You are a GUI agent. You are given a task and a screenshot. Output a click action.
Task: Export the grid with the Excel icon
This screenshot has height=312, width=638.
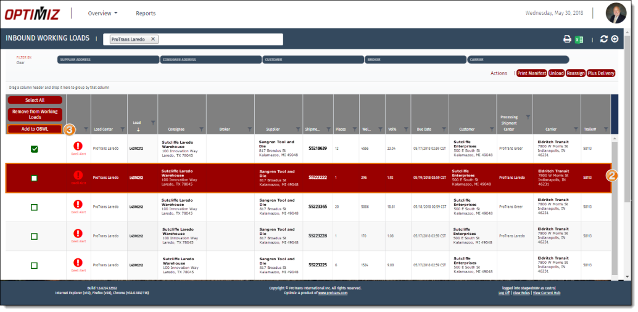pos(579,39)
